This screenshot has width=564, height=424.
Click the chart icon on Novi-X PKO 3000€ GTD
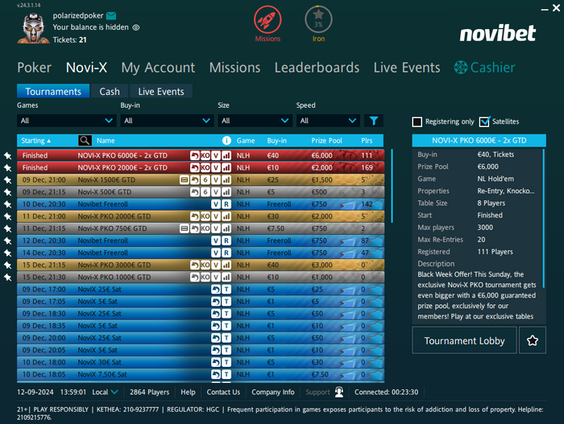[x=226, y=266]
